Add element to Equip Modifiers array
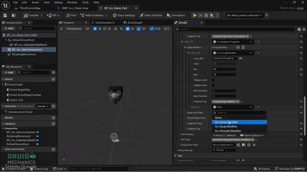 [238, 47]
